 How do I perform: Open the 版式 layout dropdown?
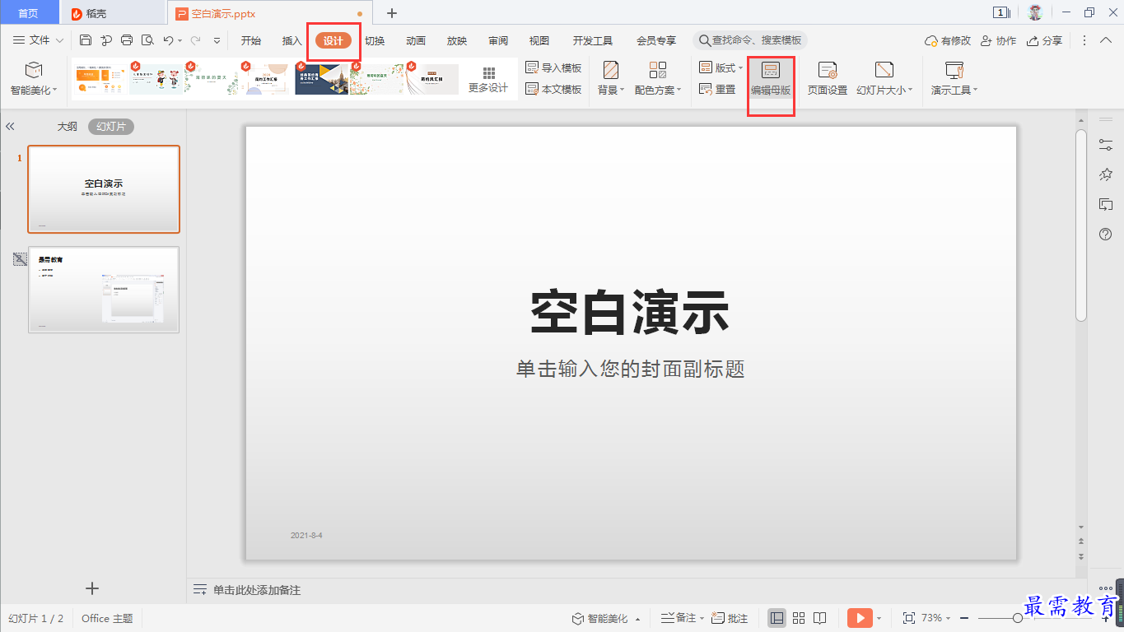coord(721,67)
